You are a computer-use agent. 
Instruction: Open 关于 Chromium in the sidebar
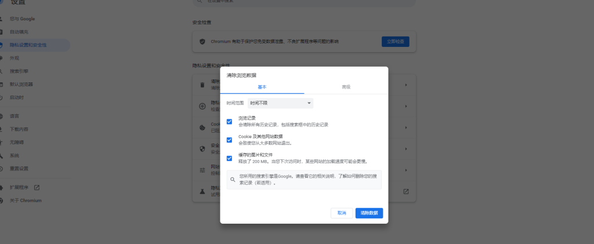(x=26, y=201)
